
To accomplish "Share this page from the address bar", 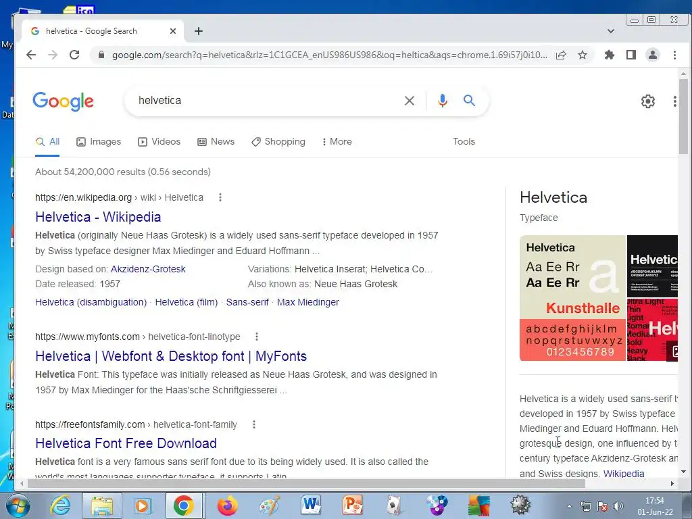I will click(561, 55).
